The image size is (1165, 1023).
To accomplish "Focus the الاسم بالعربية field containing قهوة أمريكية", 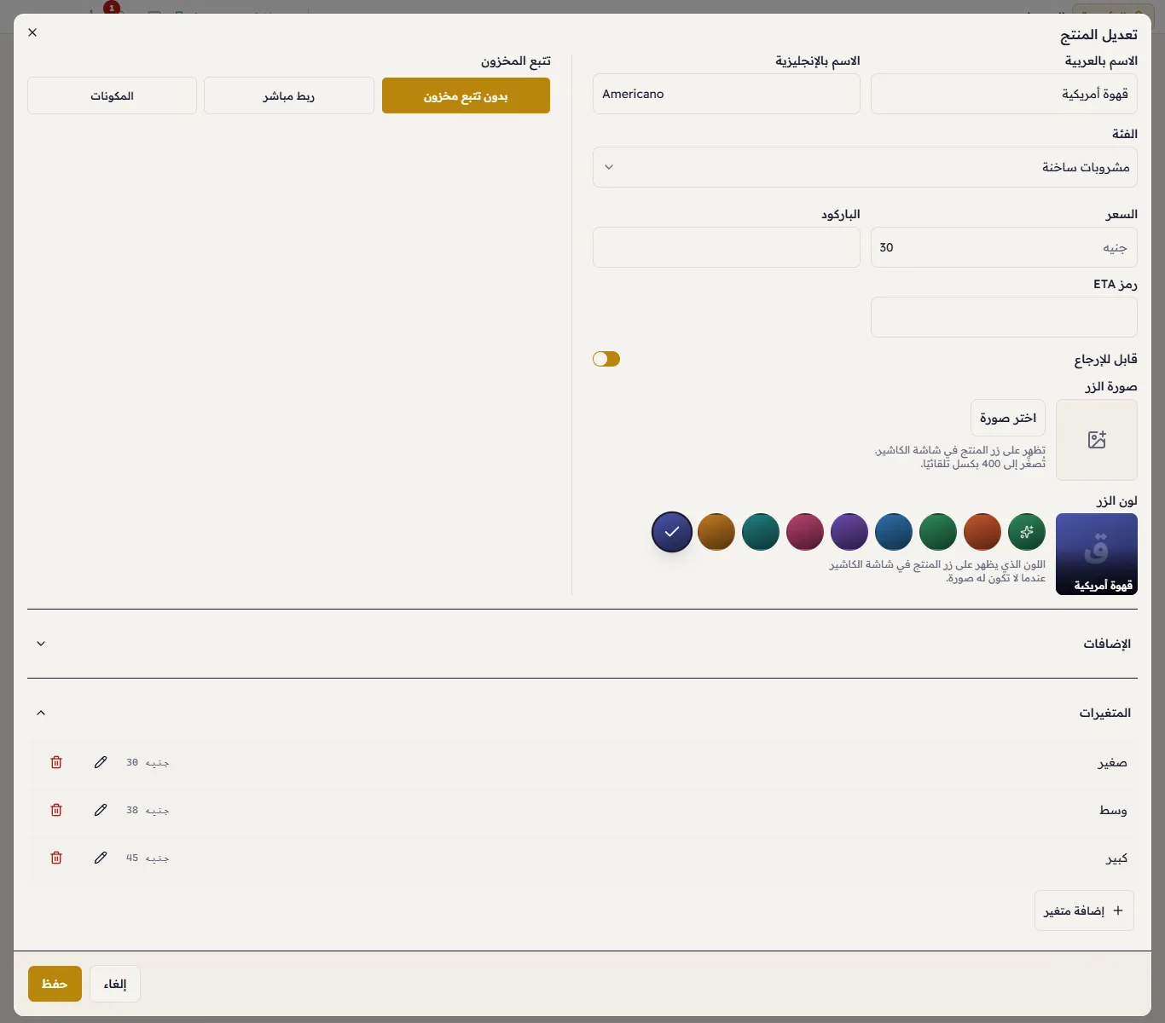I will [1004, 94].
